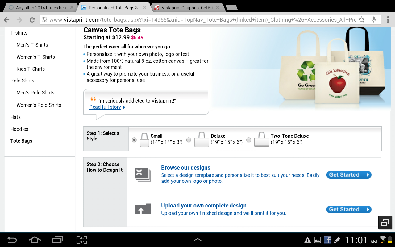395x247 pixels.
Task: Close the Vistaprint Coupons tab
Action: pos(218,7)
